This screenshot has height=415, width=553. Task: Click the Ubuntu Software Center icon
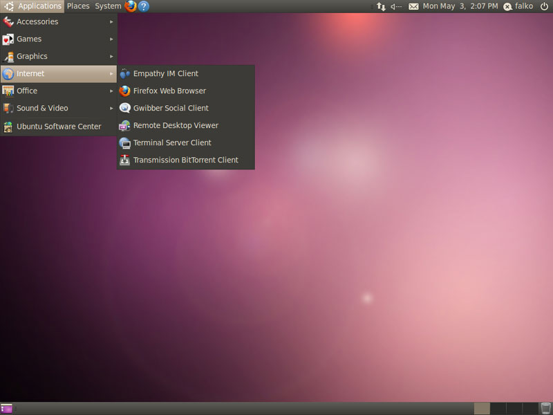tap(8, 127)
